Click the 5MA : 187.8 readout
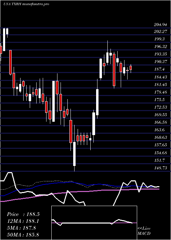This screenshot has width=171, height=240. point(21,228)
